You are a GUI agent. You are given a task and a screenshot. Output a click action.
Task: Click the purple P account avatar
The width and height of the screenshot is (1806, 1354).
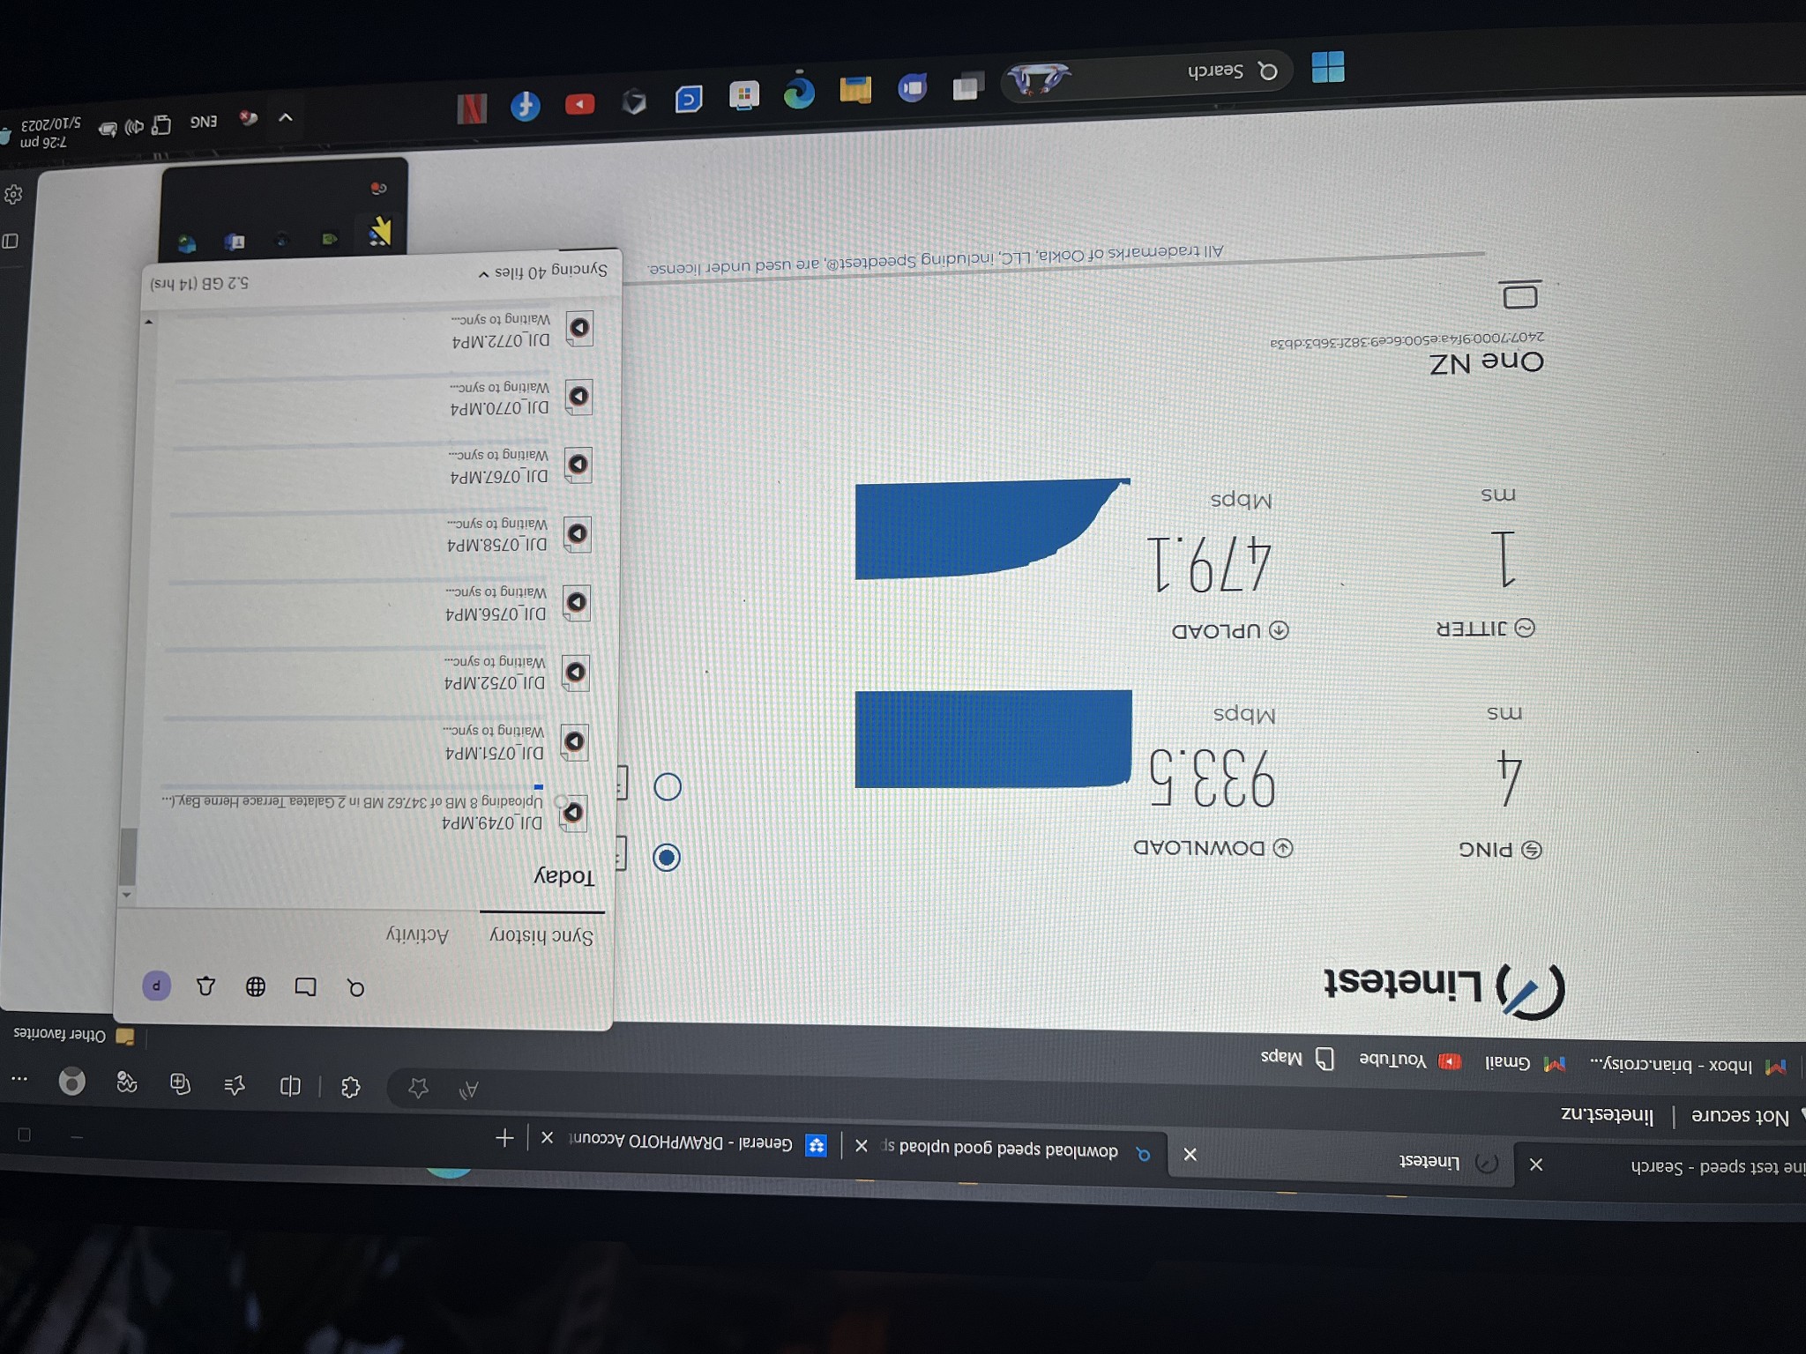tap(157, 986)
